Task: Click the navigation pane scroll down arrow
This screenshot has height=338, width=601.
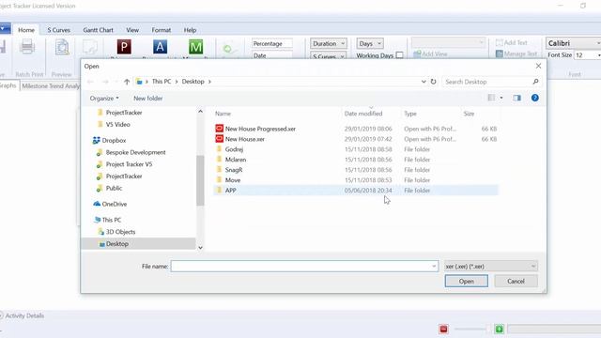Action: click(200, 248)
